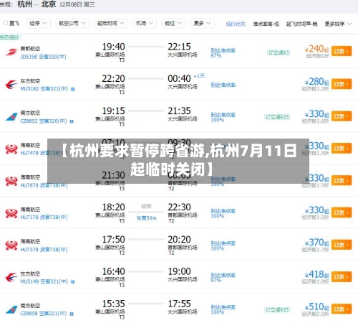Book the ¥370 HU7378 flight with 订票
Screen dimensions: 358x323
point(342,245)
